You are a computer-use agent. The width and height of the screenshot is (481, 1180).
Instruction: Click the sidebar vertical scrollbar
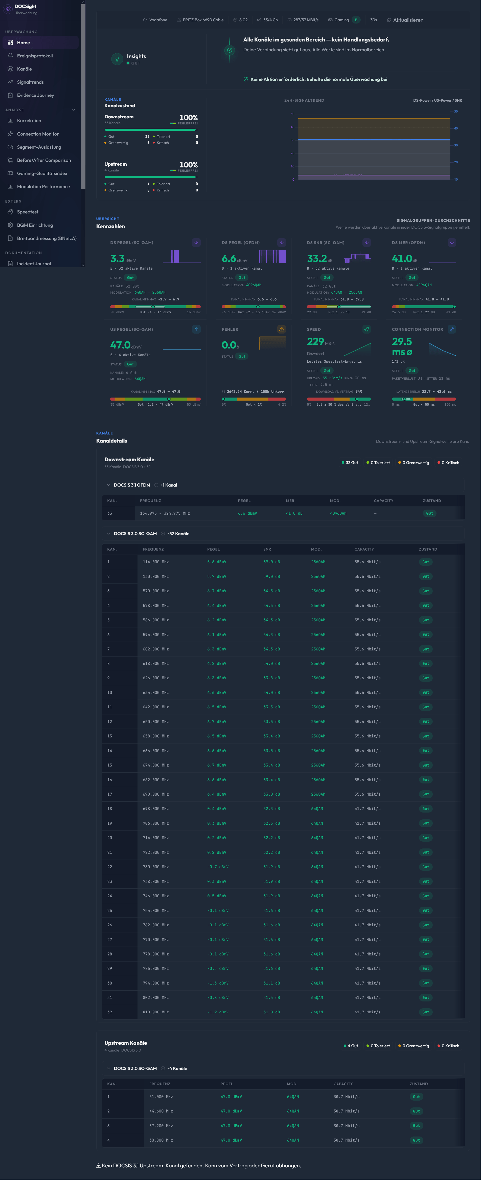(x=83, y=96)
